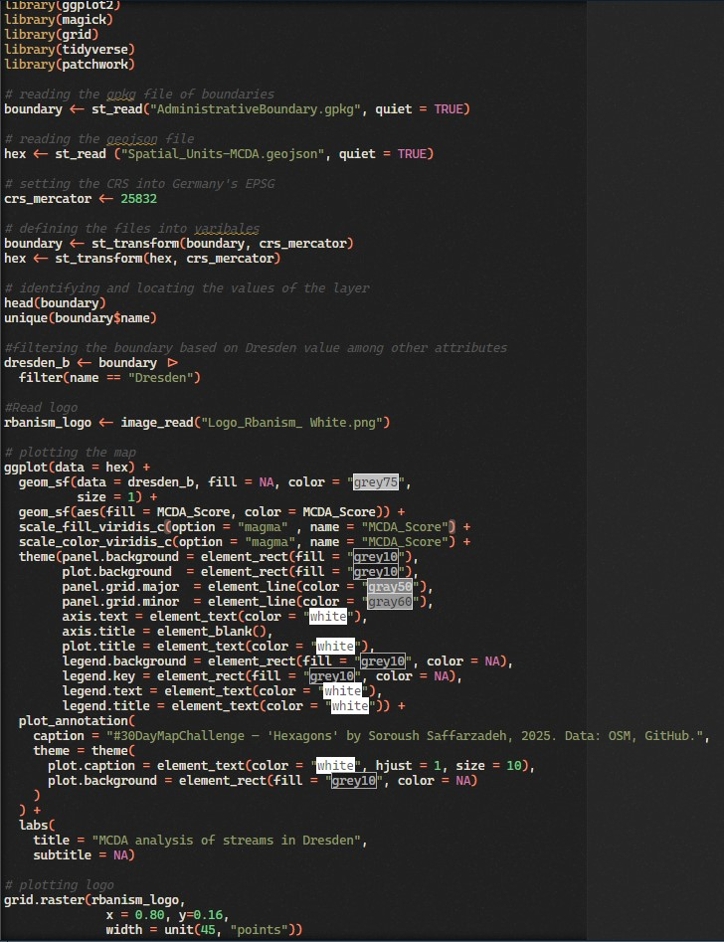
Task: Click the grid.raster function name
Action: (x=44, y=900)
